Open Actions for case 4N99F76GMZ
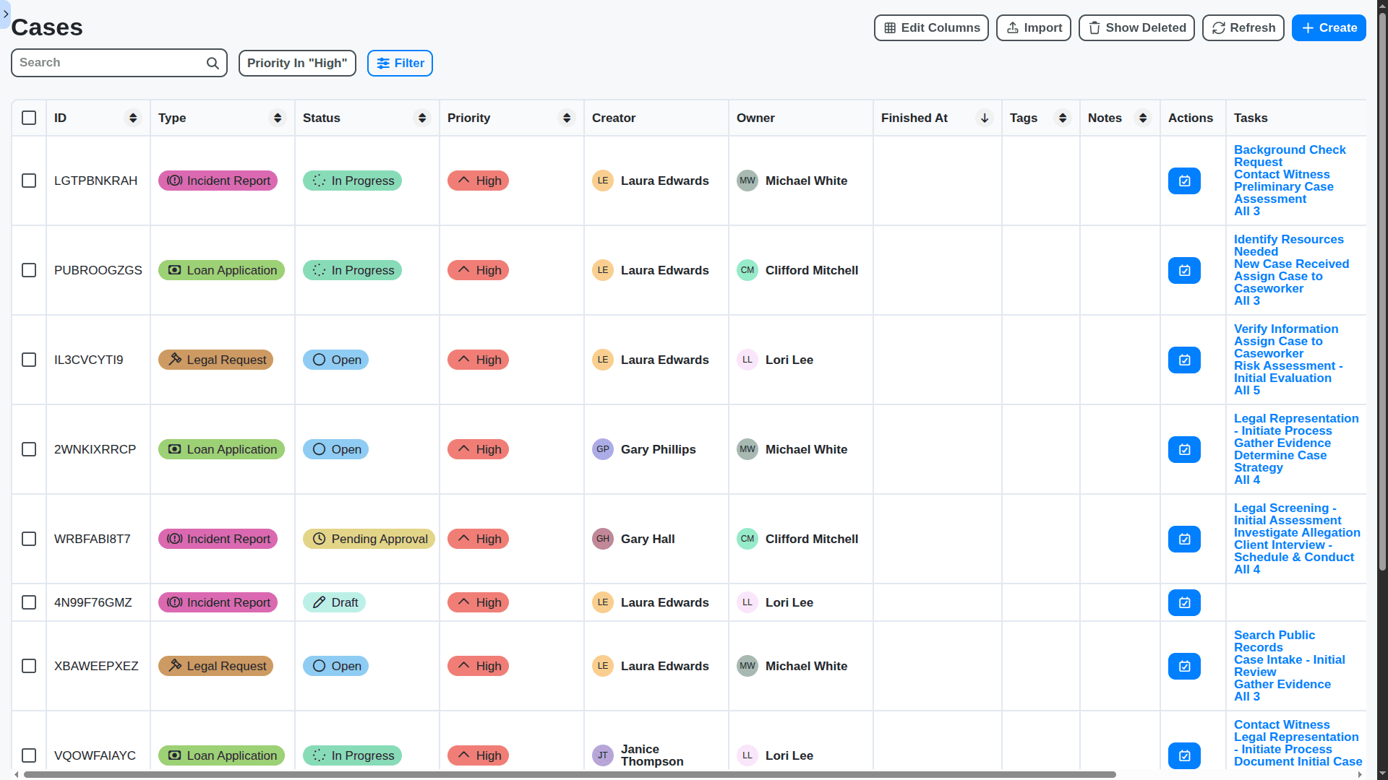The image size is (1388, 780). (1183, 602)
